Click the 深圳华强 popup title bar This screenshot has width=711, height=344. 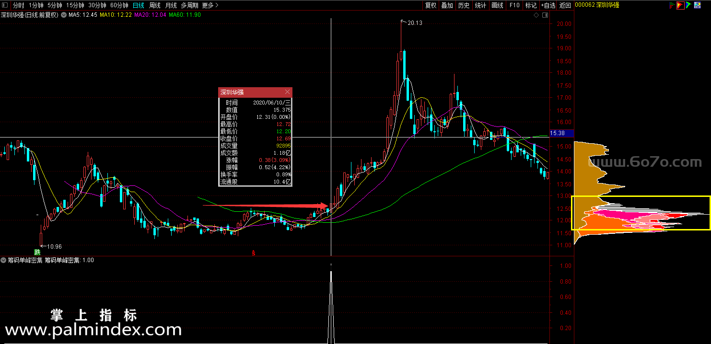[255, 92]
